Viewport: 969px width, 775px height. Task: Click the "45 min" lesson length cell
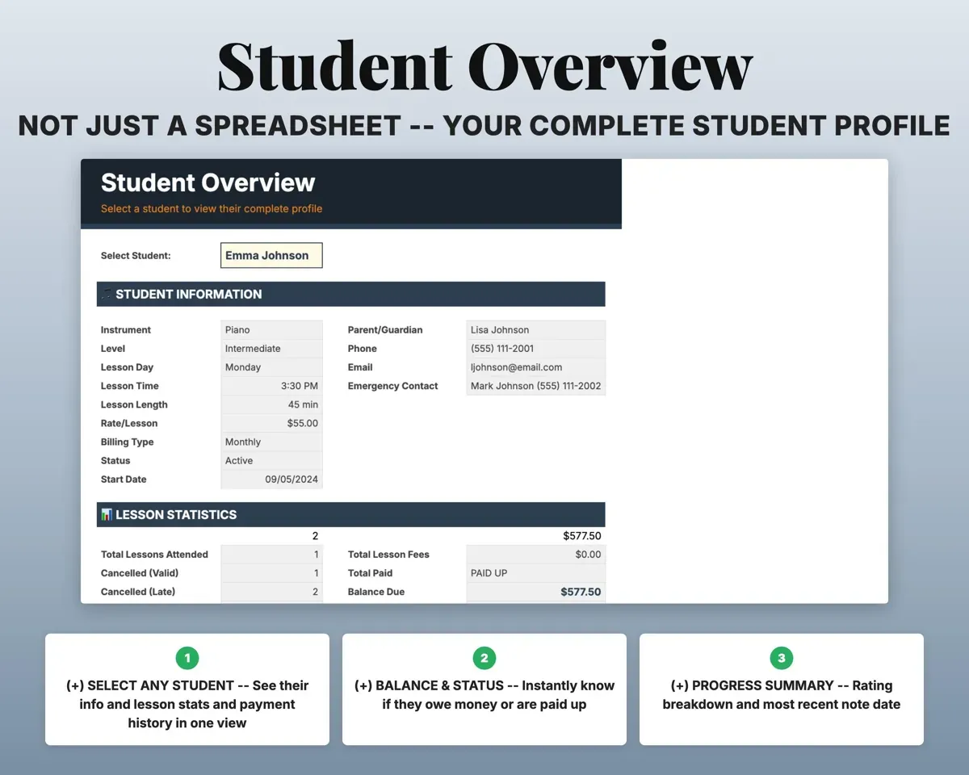(x=271, y=404)
